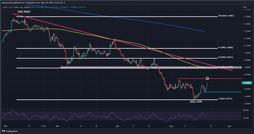Click the white circle marker on red line
Image resolution: width=254 pixels, height=134 pixels.
coord(207,79)
